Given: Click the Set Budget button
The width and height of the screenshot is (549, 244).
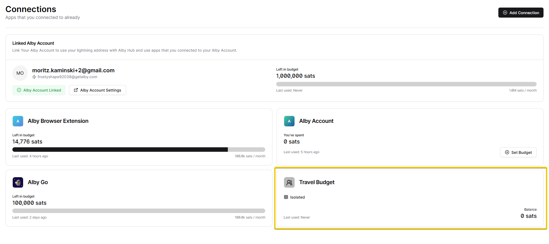Looking at the screenshot, I should (x=518, y=152).
